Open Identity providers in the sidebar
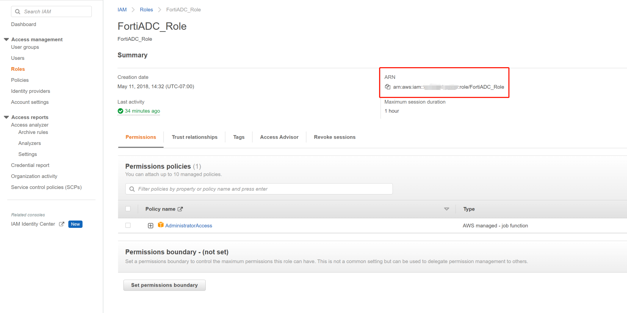 click(x=30, y=91)
